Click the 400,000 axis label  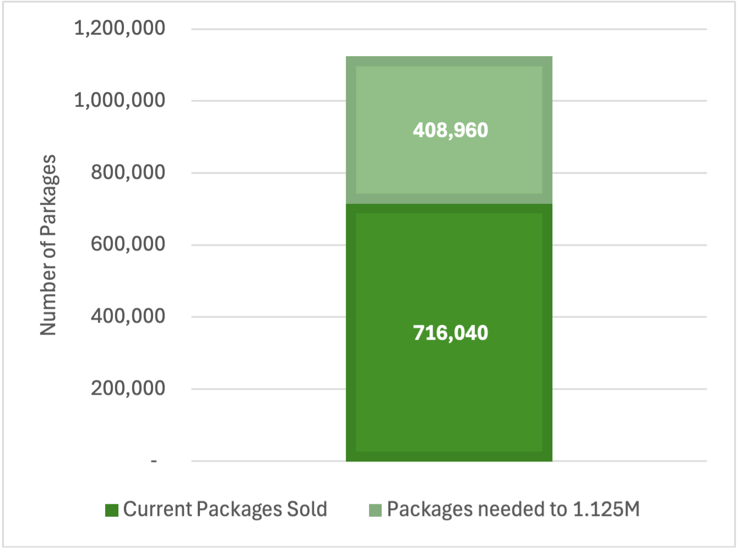128,317
